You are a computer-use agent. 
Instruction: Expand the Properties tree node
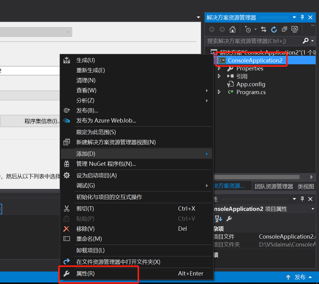pos(219,68)
